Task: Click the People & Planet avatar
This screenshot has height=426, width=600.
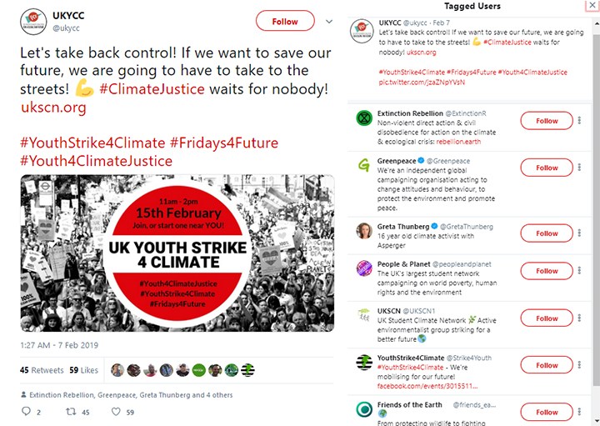Action: click(x=363, y=269)
